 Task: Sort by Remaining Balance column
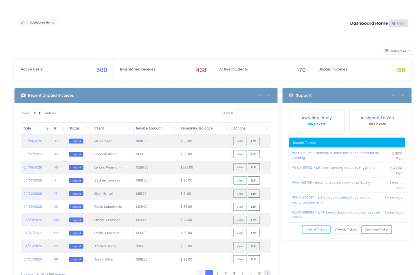204,128
